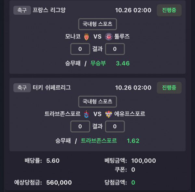Click 국내형 스포츠 label in Trabzonspor match

97,102
